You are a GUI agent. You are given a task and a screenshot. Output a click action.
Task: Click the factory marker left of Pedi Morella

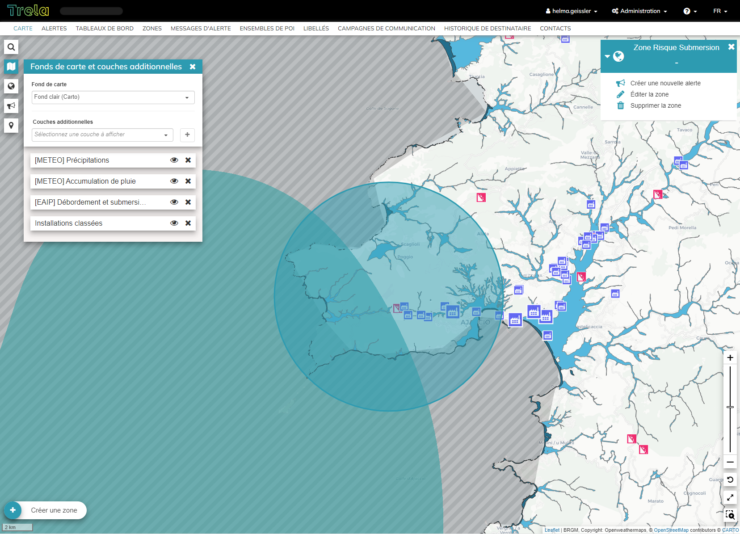604,227
